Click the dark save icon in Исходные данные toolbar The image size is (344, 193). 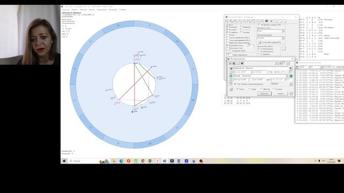[242, 63]
